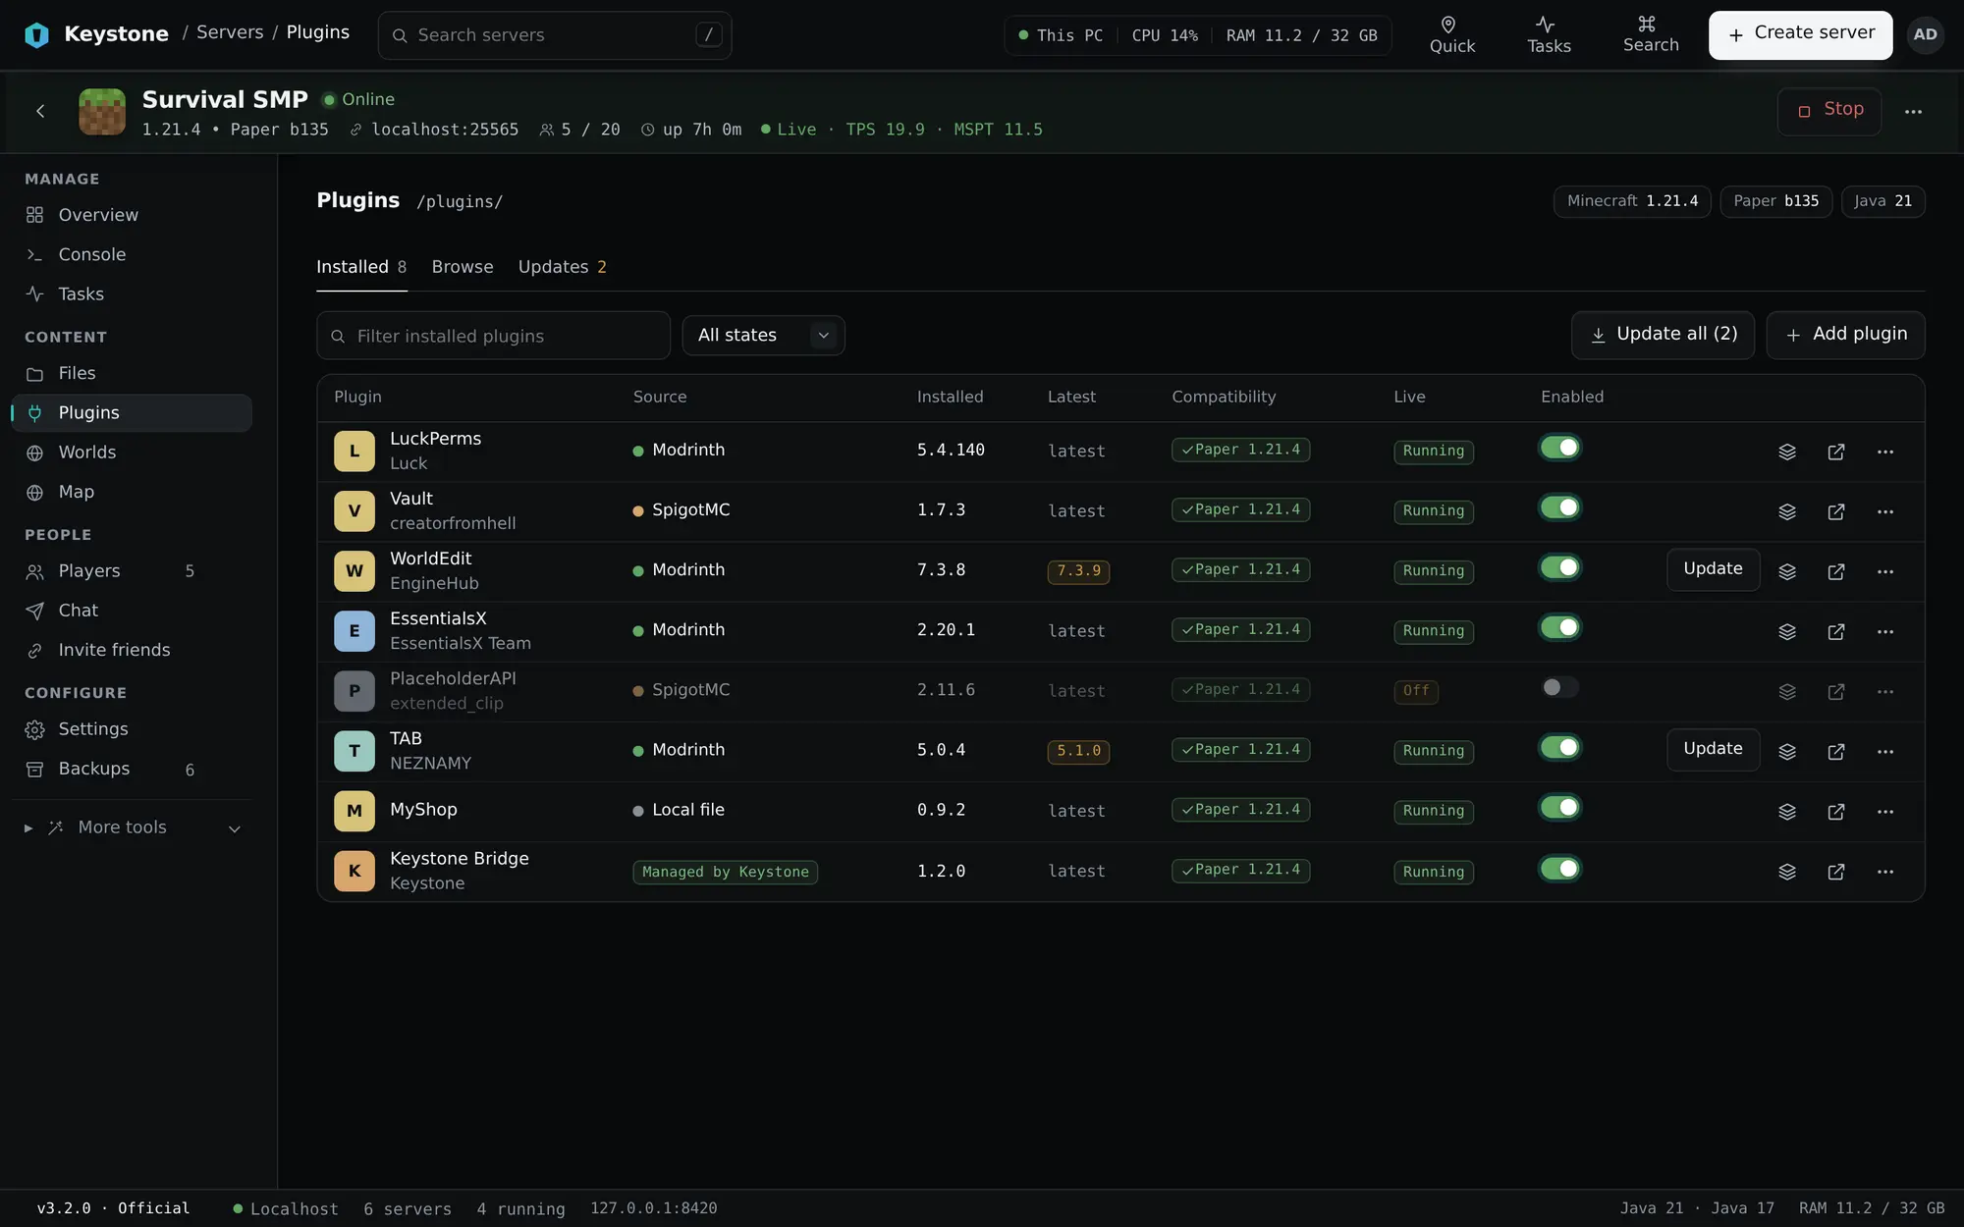Open Worlds in the sidebar
Screen dimensions: 1964x1227
point(132,453)
